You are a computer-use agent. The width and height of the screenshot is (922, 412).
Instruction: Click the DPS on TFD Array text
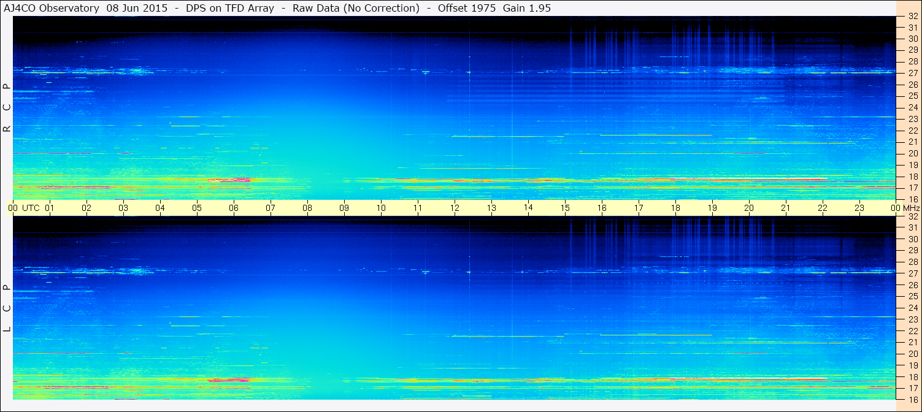click(x=230, y=8)
